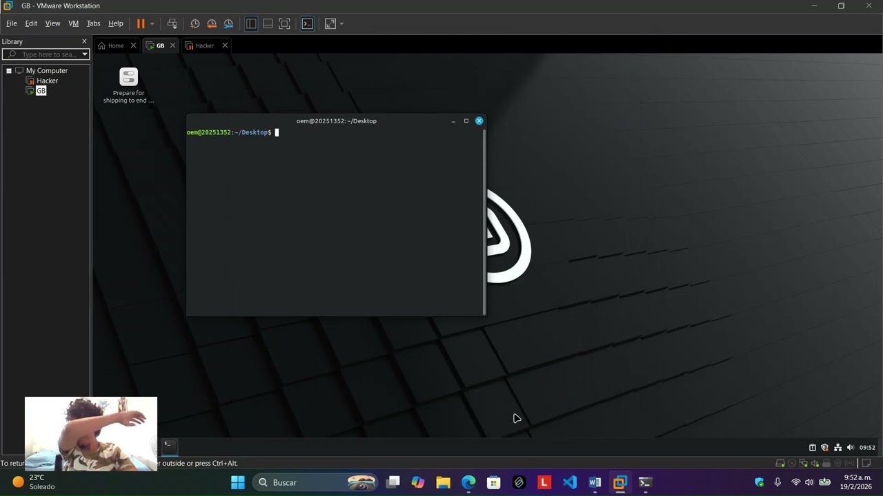
Task: Click the terminal scrollbar
Action: (484, 222)
